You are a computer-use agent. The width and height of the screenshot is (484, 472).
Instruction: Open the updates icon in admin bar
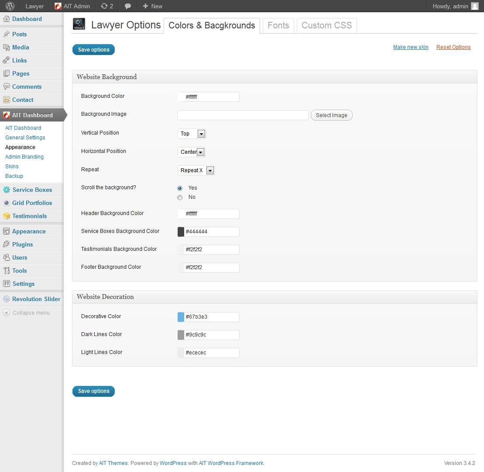(x=104, y=6)
